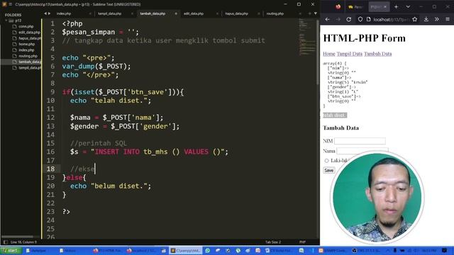Image resolution: width=454 pixels, height=255 pixels.
Task: Open home.php in sidebar
Action: pos(27,44)
